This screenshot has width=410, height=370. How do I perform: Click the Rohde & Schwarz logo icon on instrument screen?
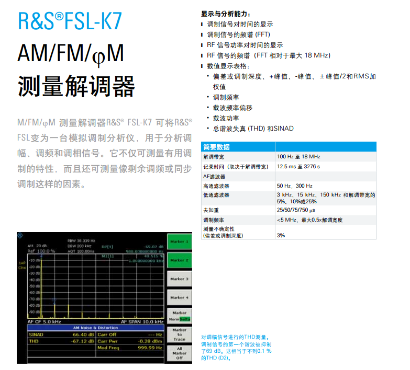(x=20, y=236)
